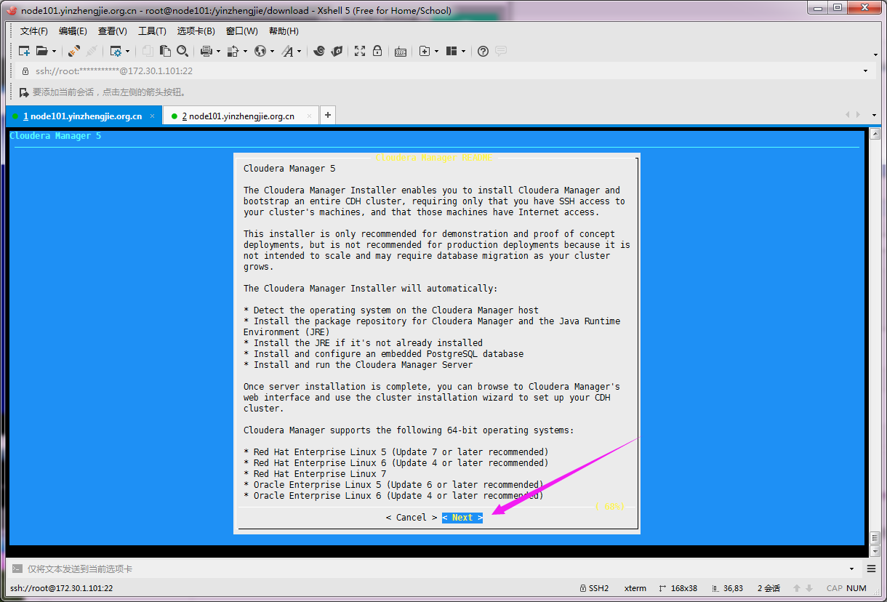The width and height of the screenshot is (887, 602).
Task: Click the compose bar send-target icon
Action: point(16,569)
